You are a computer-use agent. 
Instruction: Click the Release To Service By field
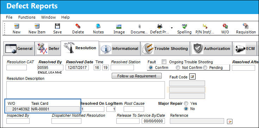pyautogui.click(x=128, y=121)
